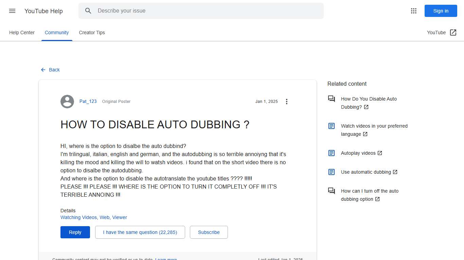Open the three-dot post options menu
The height and width of the screenshot is (260, 464).
click(287, 101)
